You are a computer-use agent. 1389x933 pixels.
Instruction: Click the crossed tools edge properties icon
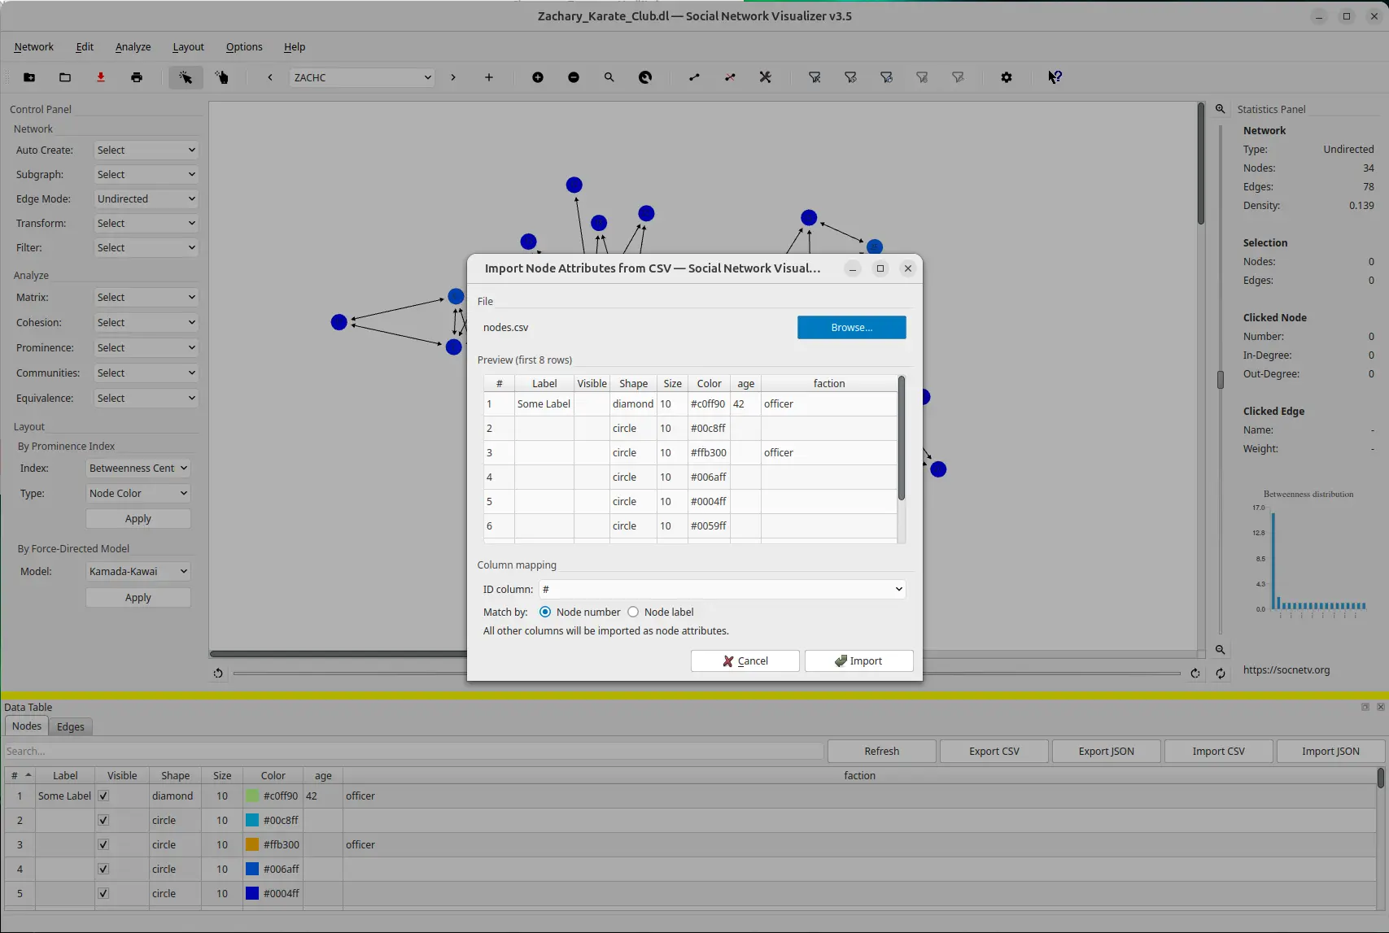(766, 77)
